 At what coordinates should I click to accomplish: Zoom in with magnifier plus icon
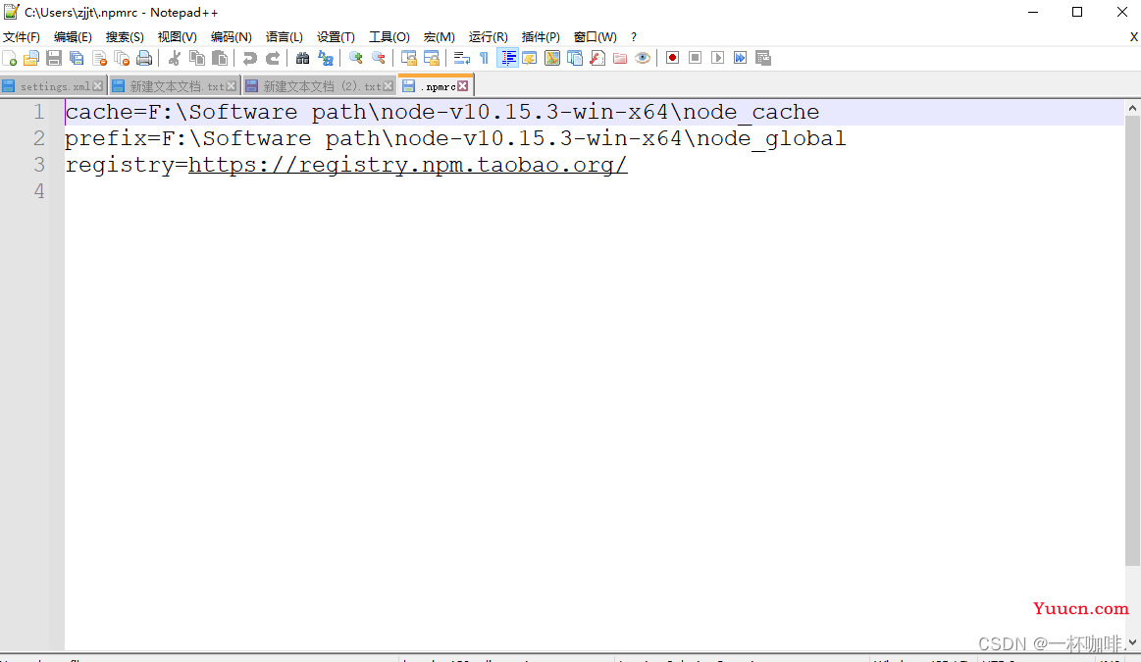356,58
